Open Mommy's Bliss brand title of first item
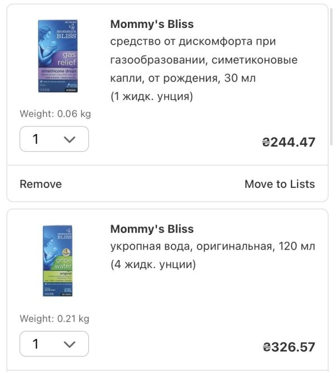 pyautogui.click(x=152, y=24)
